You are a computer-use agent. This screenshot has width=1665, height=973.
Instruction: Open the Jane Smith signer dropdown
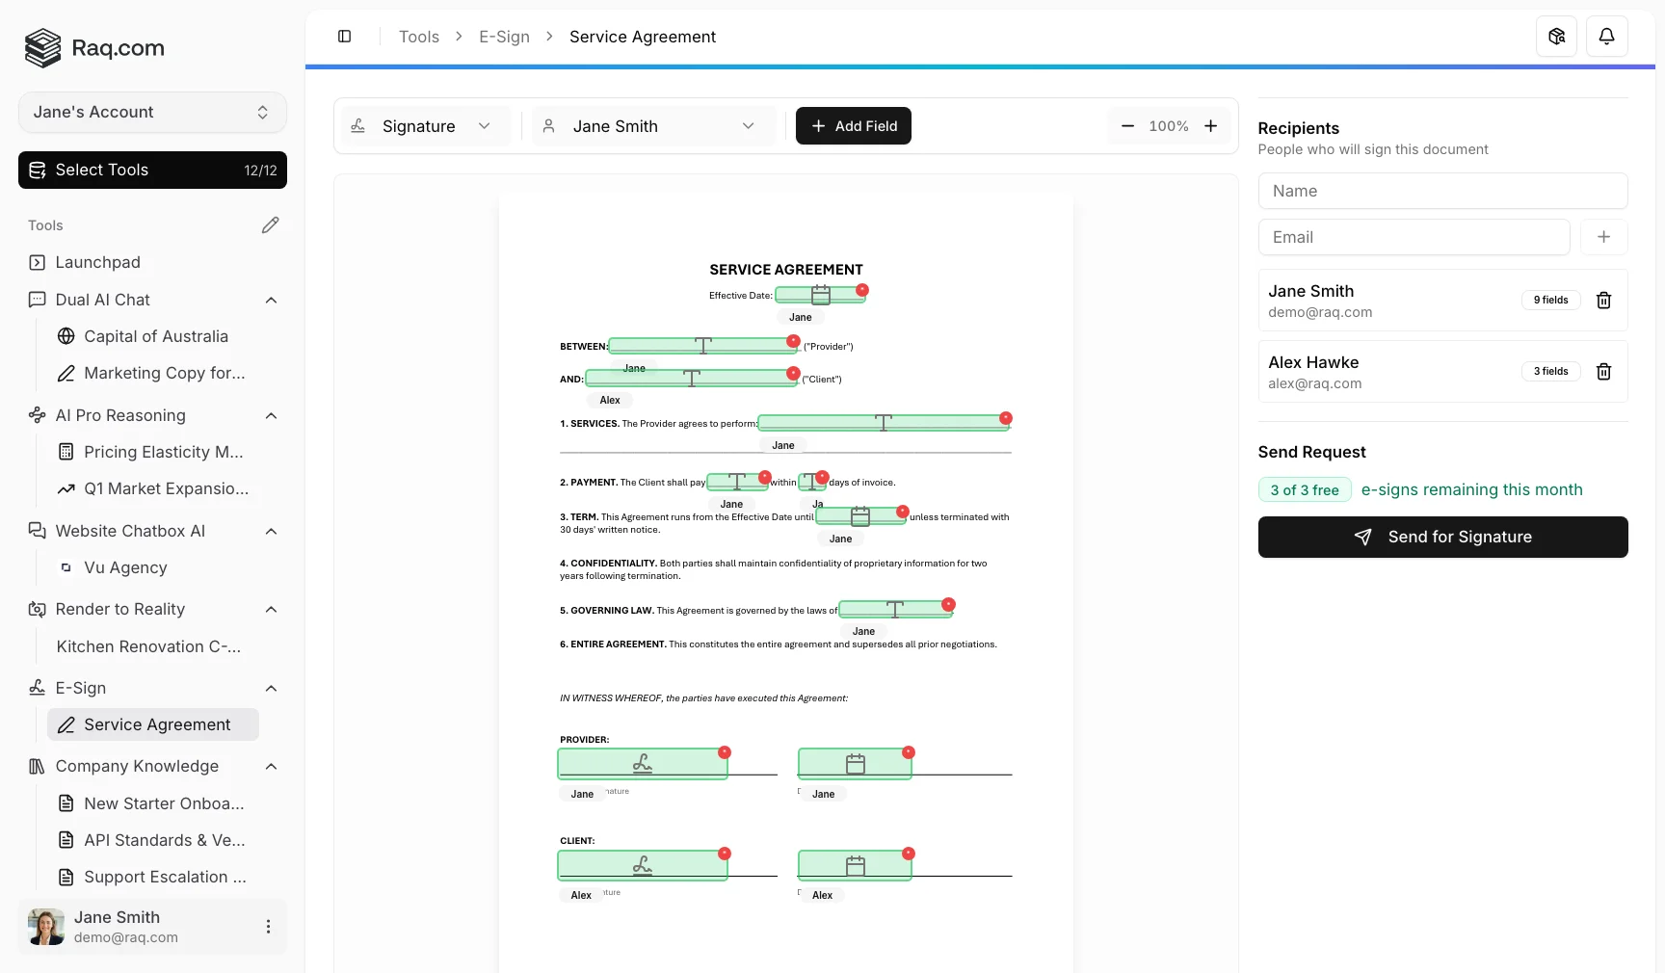[x=652, y=126]
